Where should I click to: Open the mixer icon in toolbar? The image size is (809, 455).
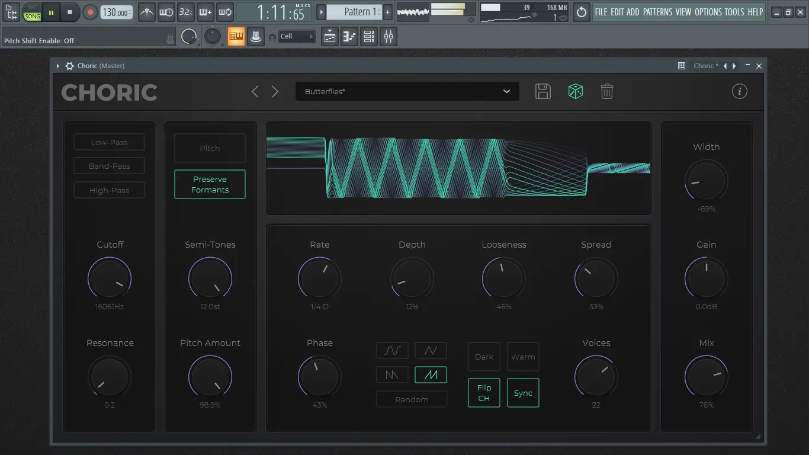[x=389, y=37]
